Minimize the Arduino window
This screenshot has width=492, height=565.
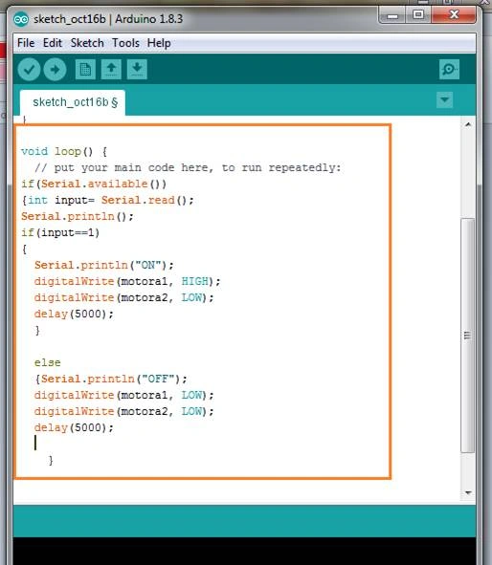pyautogui.click(x=392, y=15)
